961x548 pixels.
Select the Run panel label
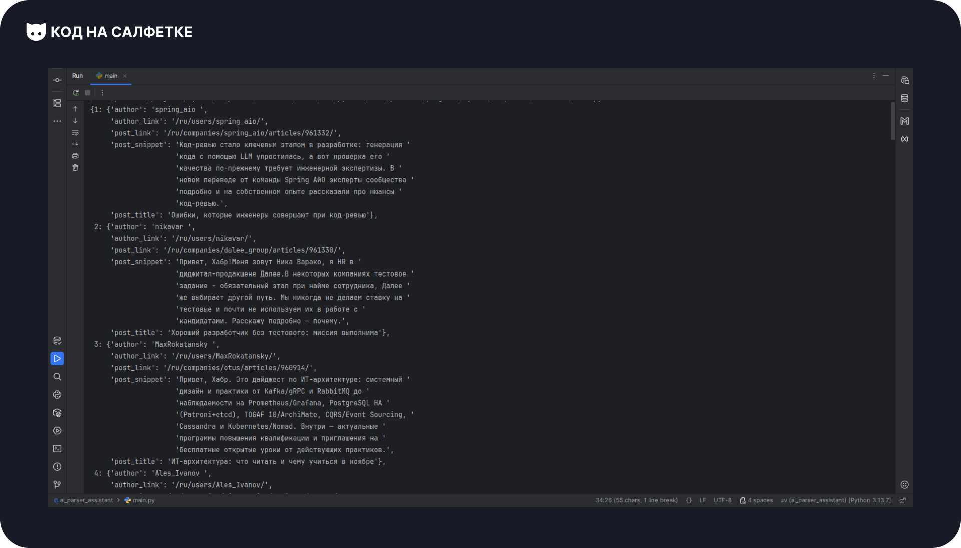pos(77,76)
